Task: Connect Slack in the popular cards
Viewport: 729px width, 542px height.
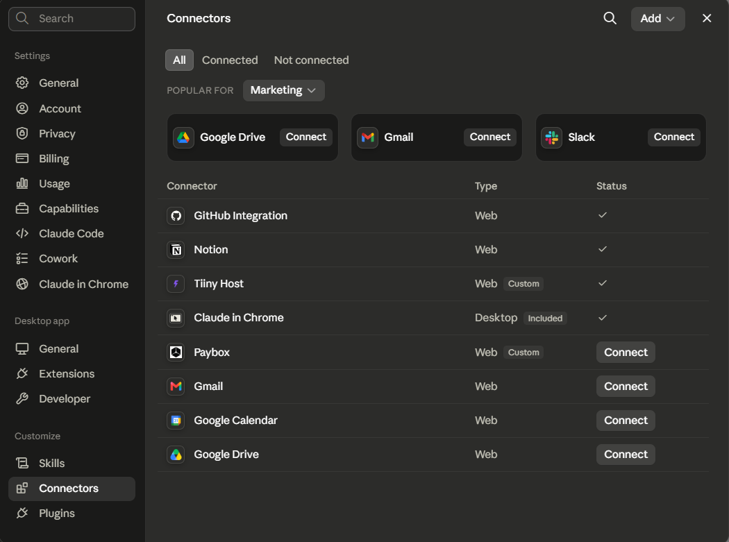Action: [673, 137]
